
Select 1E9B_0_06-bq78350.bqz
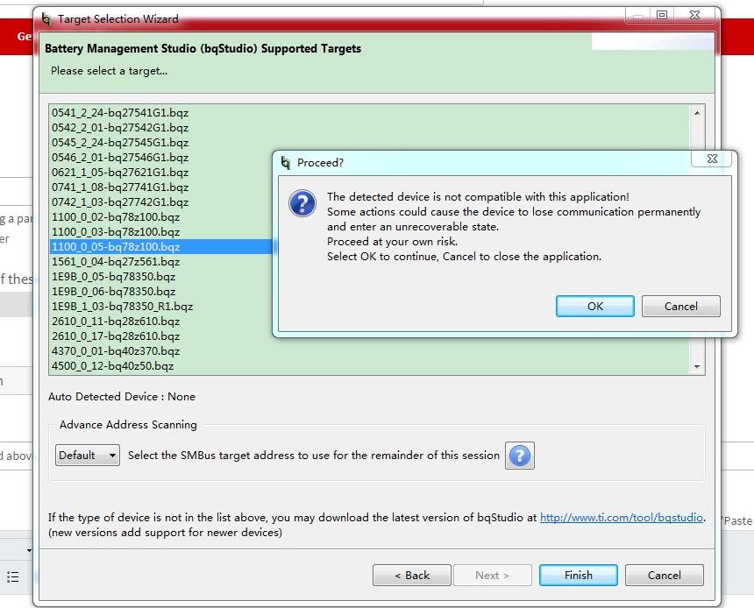click(113, 291)
